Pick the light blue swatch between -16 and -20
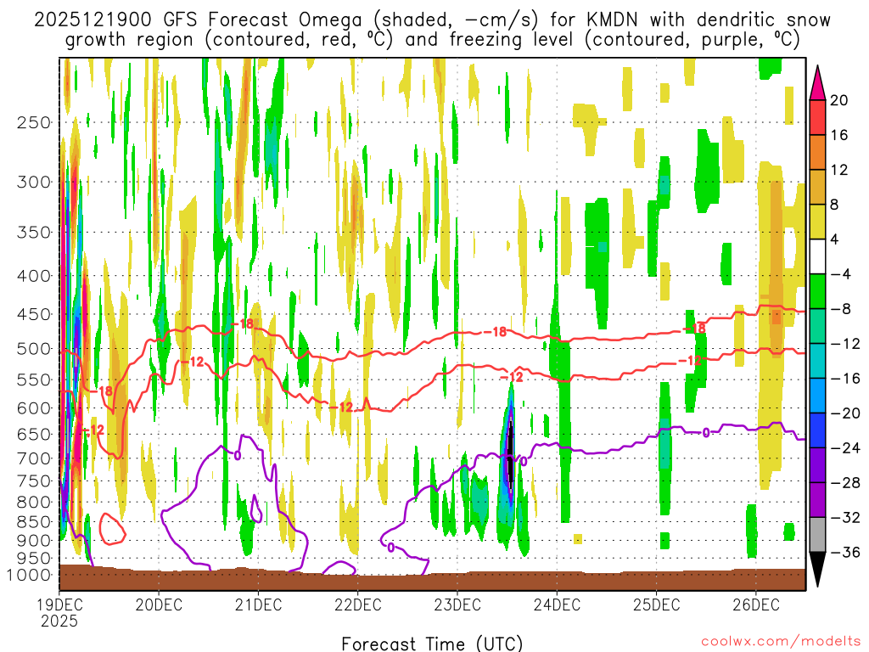The image size is (869, 652). pos(817,396)
